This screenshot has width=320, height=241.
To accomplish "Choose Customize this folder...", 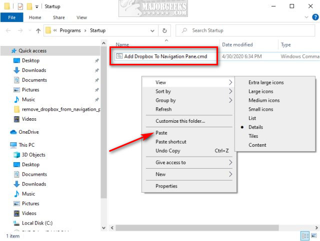I will pyautogui.click(x=189, y=121).
